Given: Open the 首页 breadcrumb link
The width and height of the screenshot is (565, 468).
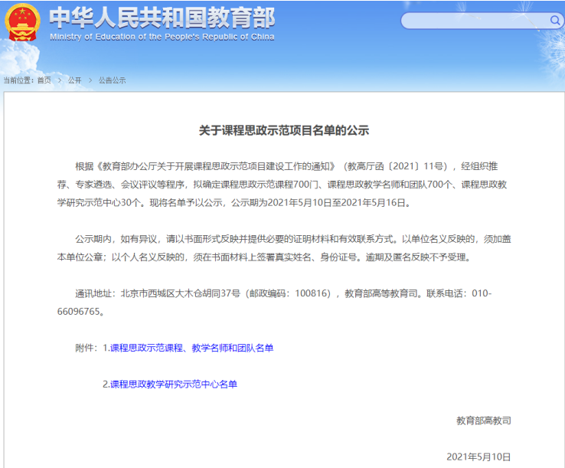Looking at the screenshot, I should pyautogui.click(x=44, y=80).
